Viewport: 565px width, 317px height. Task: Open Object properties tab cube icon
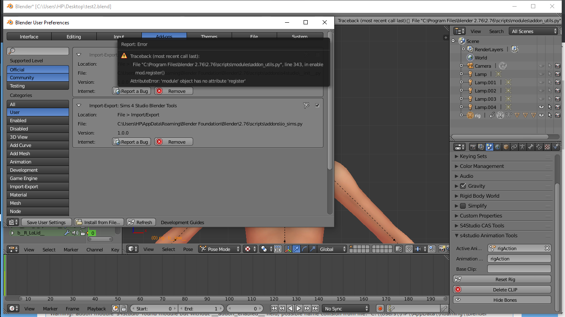coord(506,147)
